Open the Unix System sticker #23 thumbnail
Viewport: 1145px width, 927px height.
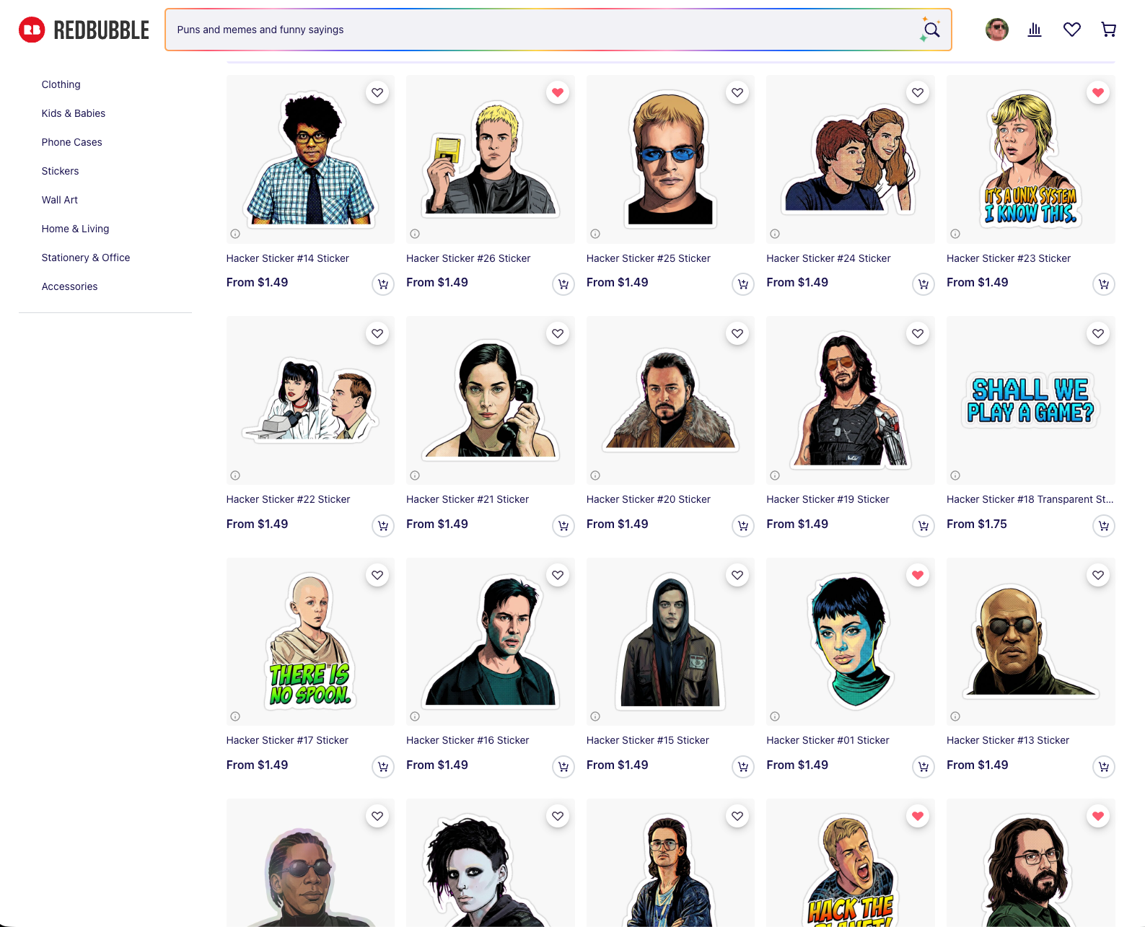click(x=1031, y=159)
